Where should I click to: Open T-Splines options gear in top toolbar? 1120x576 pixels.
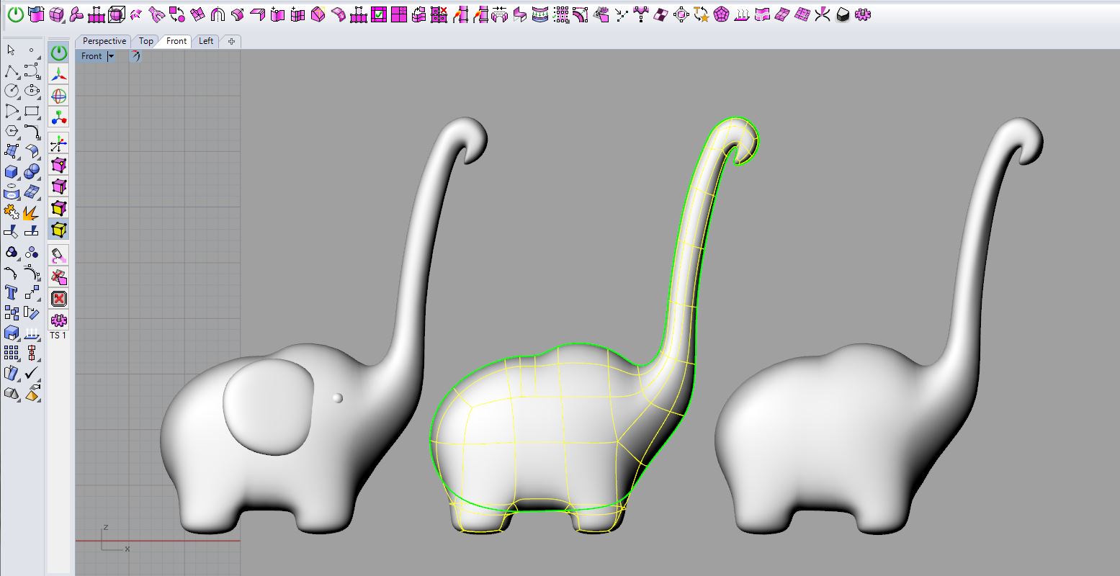coord(864,14)
